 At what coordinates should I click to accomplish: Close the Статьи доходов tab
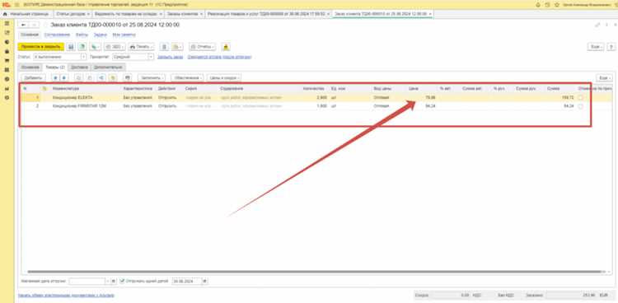pos(88,14)
